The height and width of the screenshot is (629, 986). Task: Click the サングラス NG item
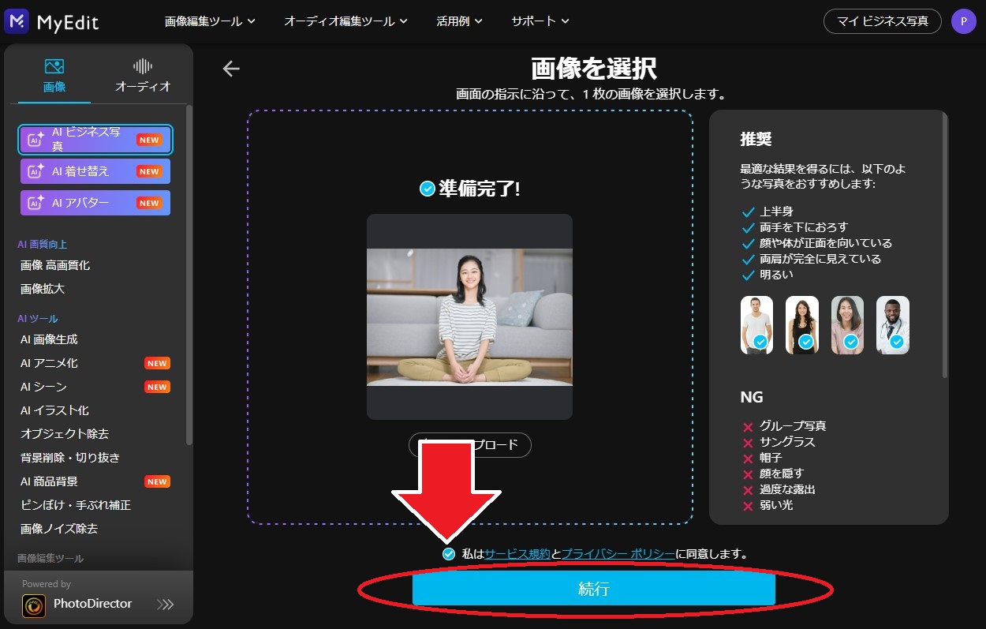[x=787, y=442]
